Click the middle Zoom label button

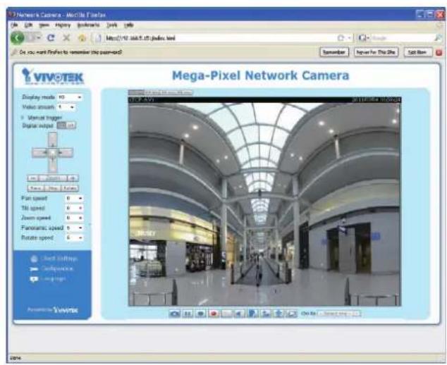coord(53,178)
